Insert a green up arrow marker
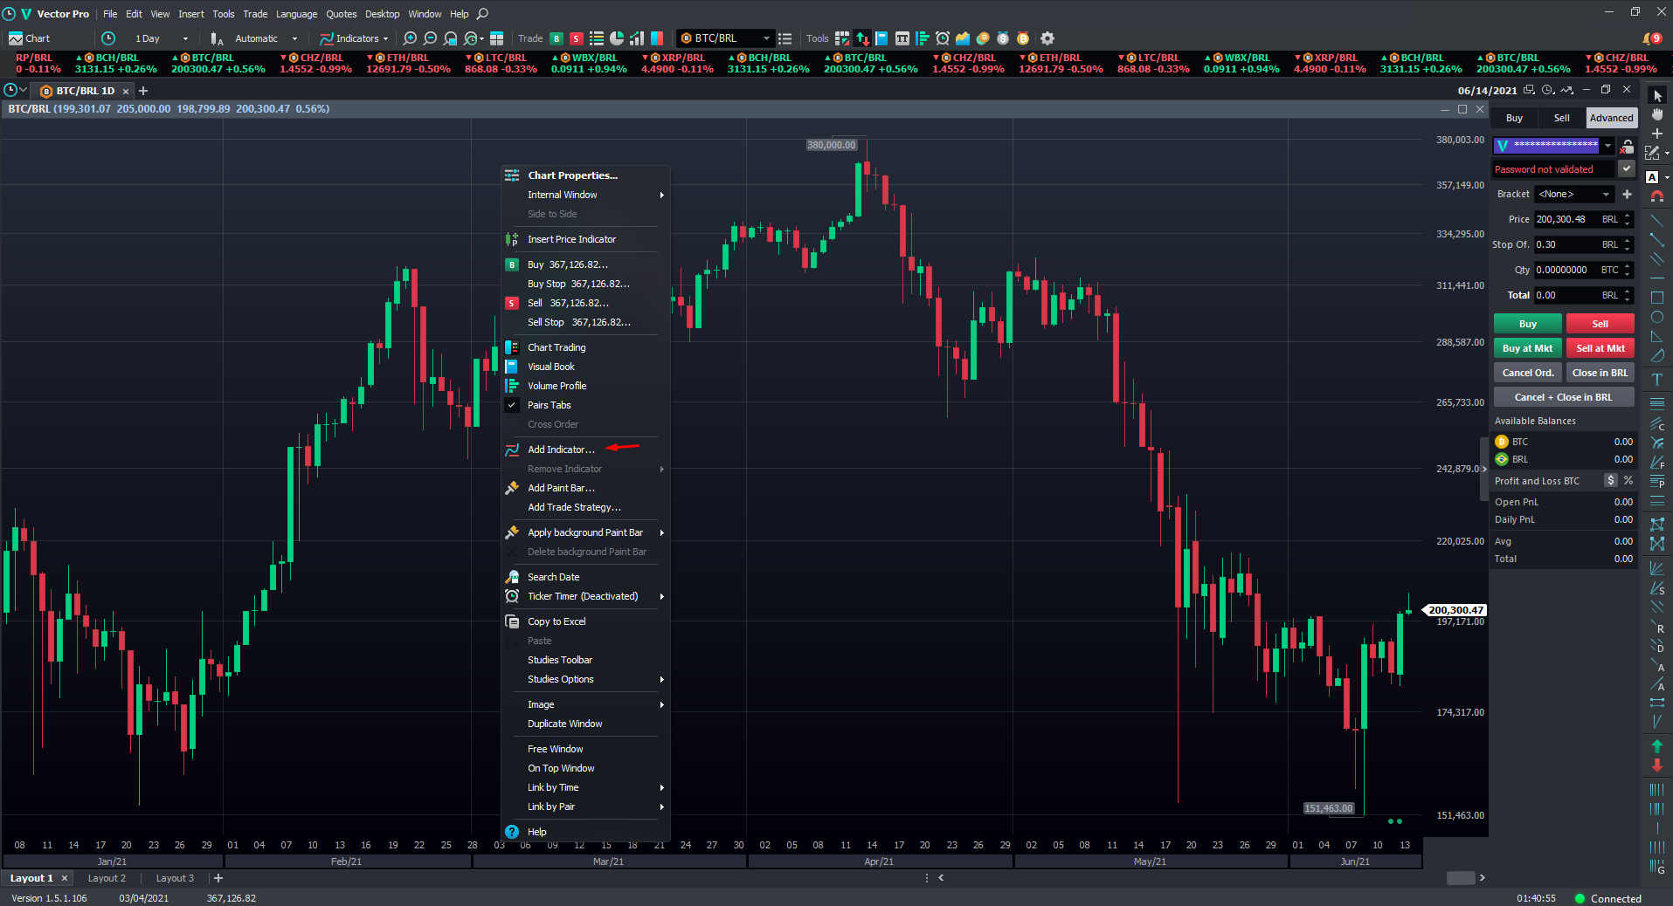This screenshot has height=906, width=1673. point(1657,746)
